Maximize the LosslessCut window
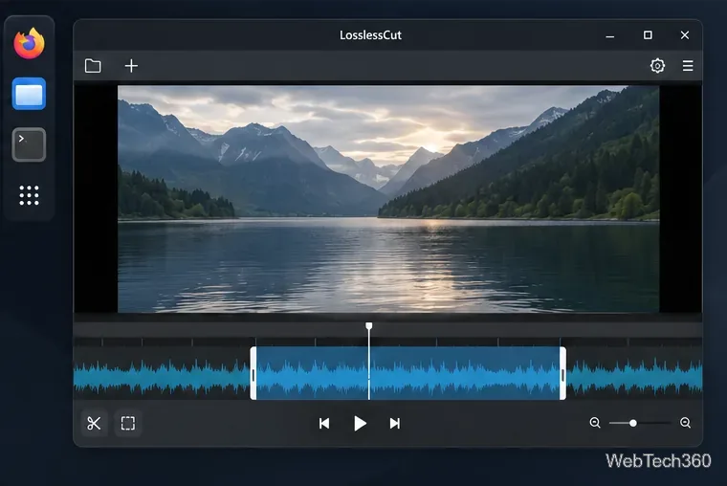This screenshot has width=727, height=486. (x=648, y=35)
